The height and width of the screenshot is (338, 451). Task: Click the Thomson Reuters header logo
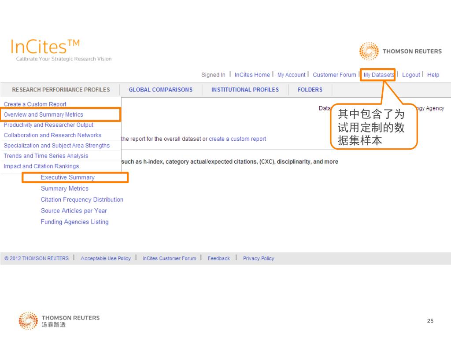tap(400, 51)
